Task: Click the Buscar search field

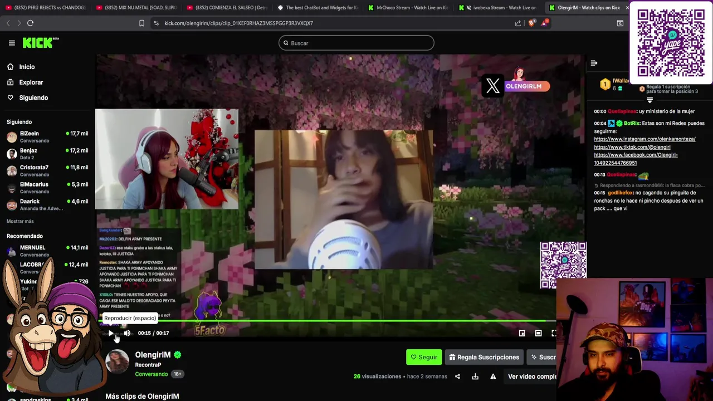Action: coord(356,43)
